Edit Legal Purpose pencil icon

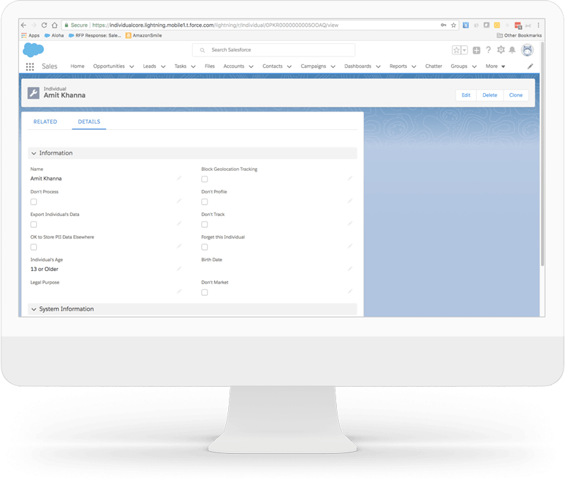[179, 292]
